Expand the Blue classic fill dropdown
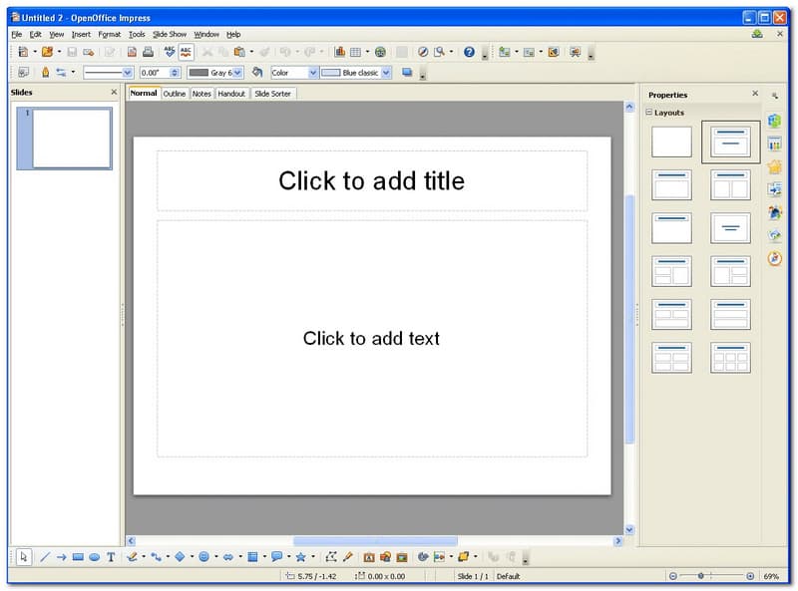Image resolution: width=798 pixels, height=591 pixels. click(x=386, y=73)
